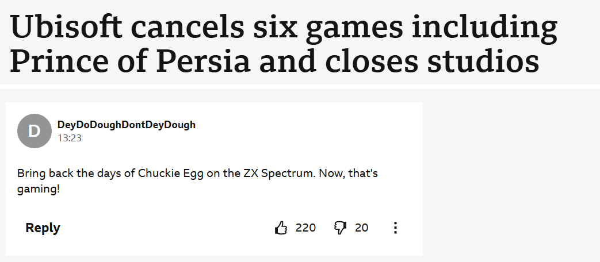This screenshot has height=262, width=600.
Task: Click the grey 'D' user avatar
Action: click(35, 131)
